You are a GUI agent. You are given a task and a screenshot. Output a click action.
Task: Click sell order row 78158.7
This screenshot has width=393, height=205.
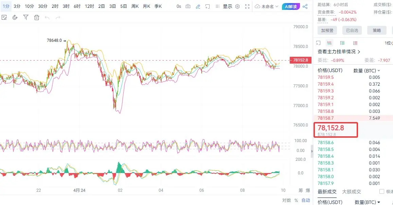tap(353, 118)
